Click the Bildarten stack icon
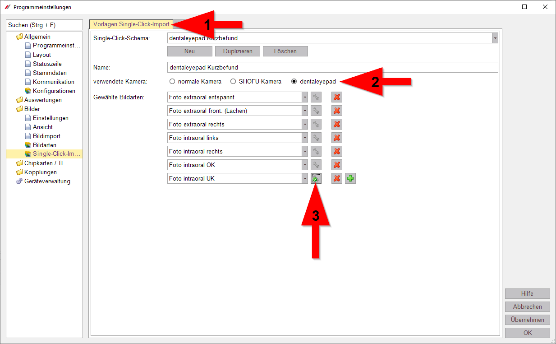The width and height of the screenshot is (556, 344). [x=28, y=145]
